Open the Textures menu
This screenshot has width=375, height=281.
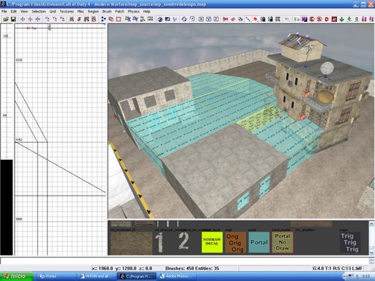(x=67, y=11)
